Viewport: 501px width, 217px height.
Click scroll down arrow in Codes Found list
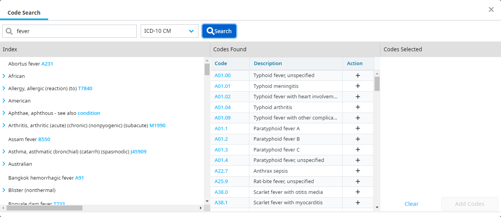tap(377, 208)
